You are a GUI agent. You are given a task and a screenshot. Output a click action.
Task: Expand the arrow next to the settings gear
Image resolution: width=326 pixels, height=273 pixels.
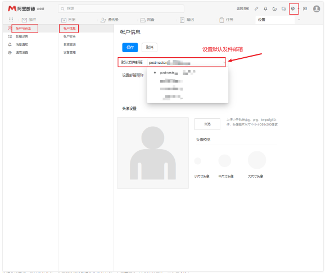298,9
